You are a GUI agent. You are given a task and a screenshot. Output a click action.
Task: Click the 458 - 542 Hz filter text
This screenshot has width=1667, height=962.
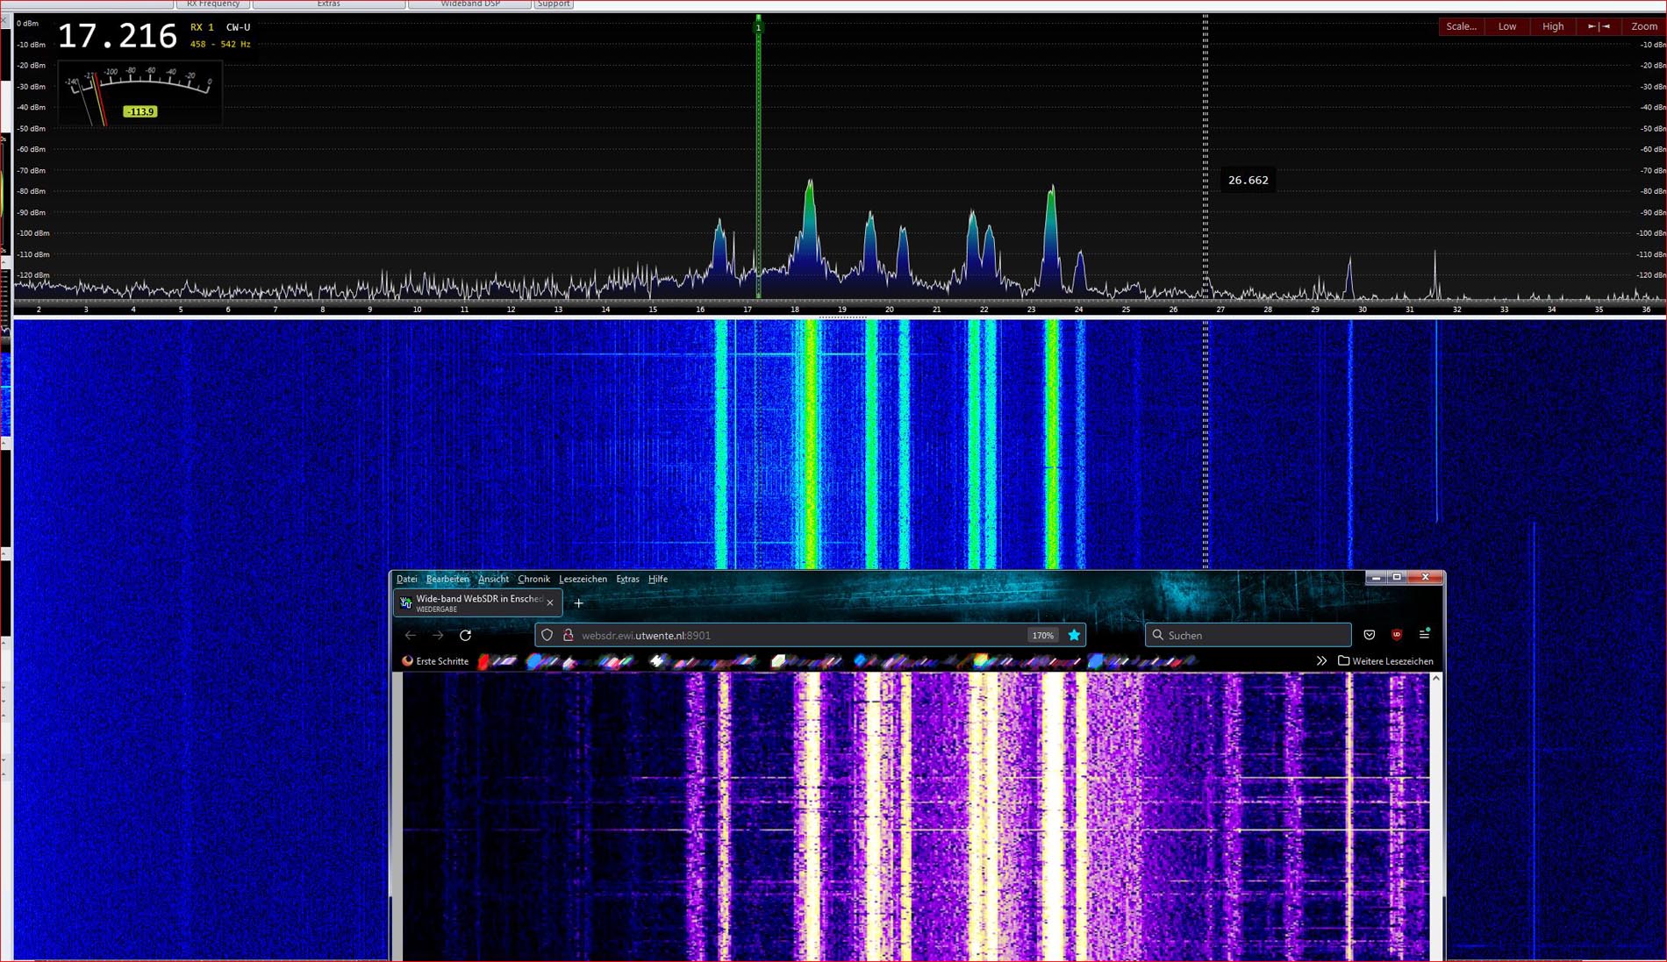pos(220,44)
